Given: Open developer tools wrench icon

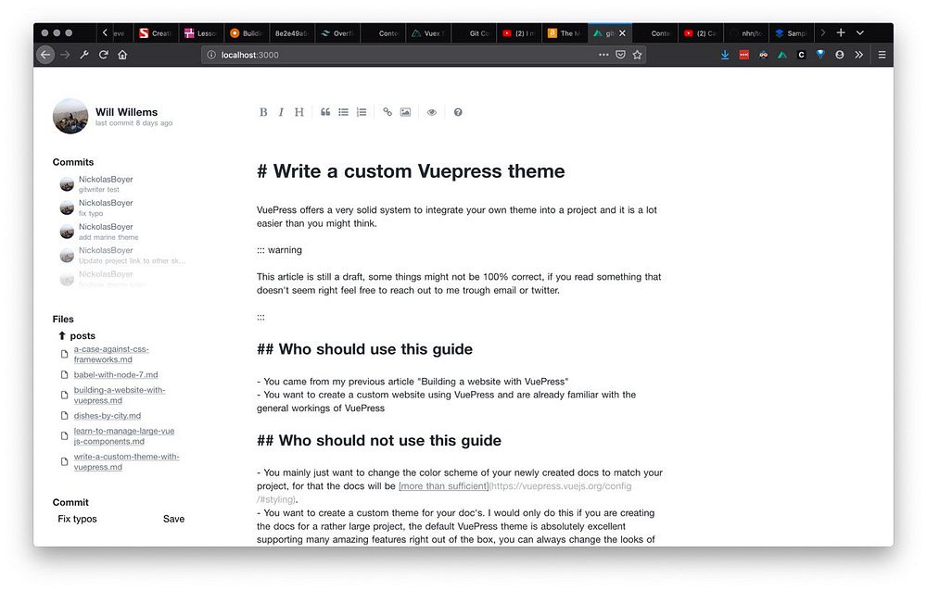Looking at the screenshot, I should [84, 55].
